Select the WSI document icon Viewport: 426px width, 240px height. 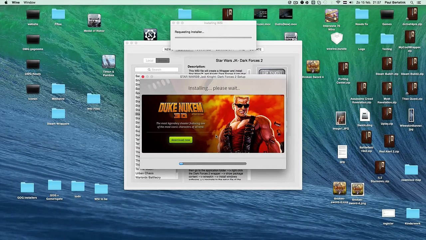[x=342, y=152]
